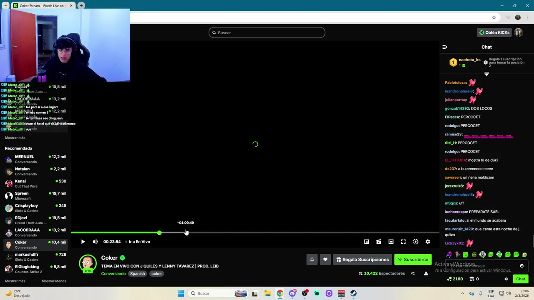This screenshot has height=300, width=534.
Task: Click the taskbar Buscar search box
Action: [218, 293]
